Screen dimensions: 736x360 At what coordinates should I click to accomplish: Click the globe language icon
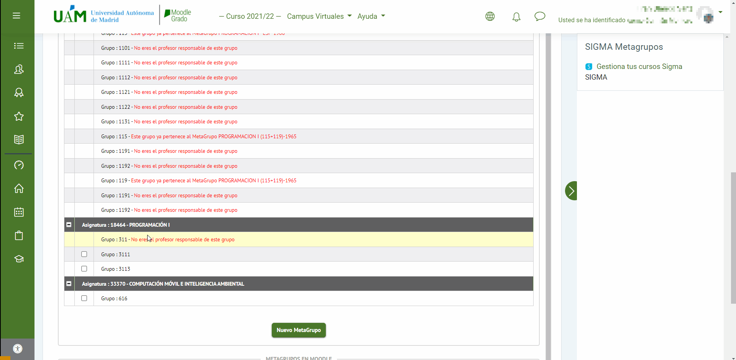tap(490, 16)
